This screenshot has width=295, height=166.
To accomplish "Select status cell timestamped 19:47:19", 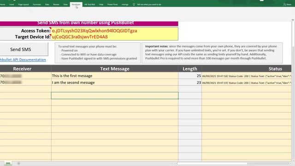I will (247, 83).
